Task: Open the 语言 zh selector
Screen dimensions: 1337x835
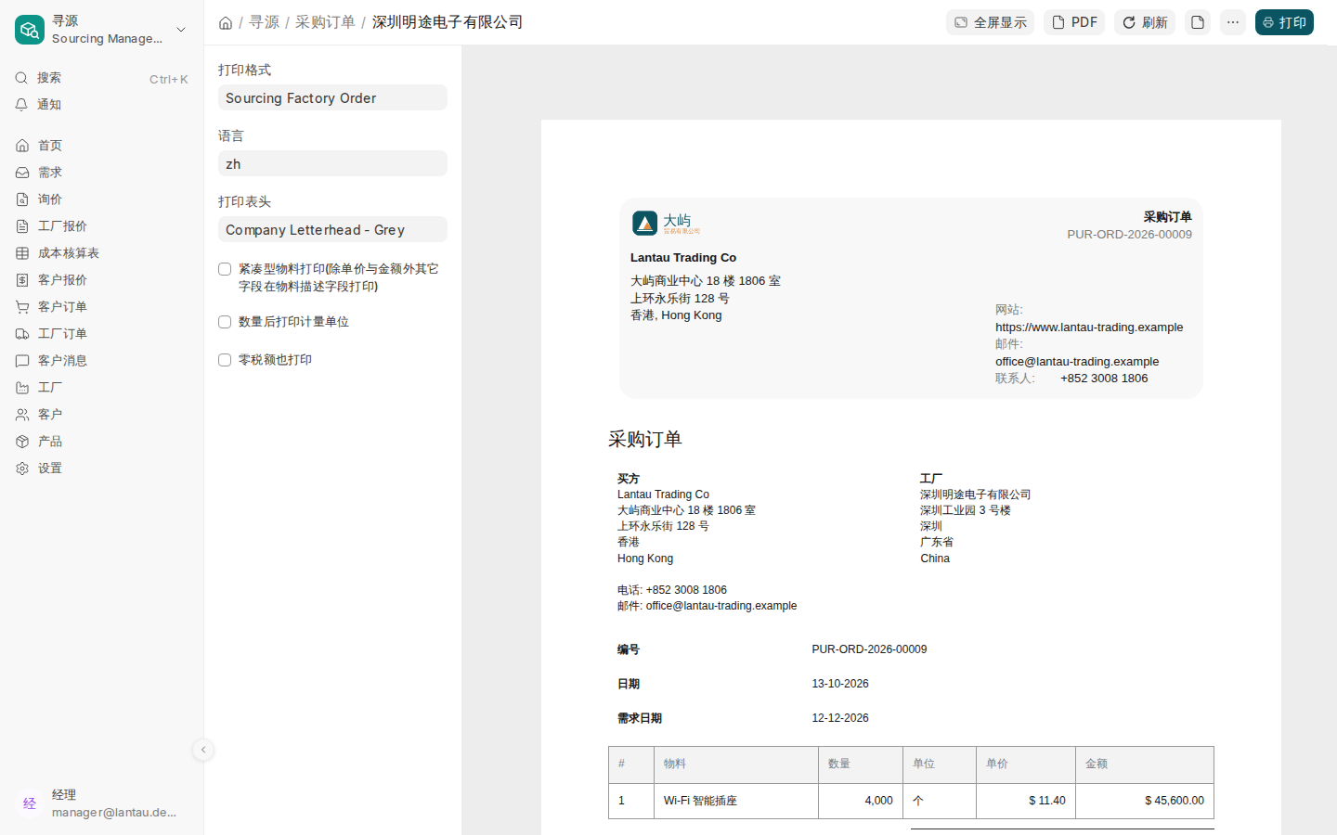Action: pyautogui.click(x=332, y=163)
